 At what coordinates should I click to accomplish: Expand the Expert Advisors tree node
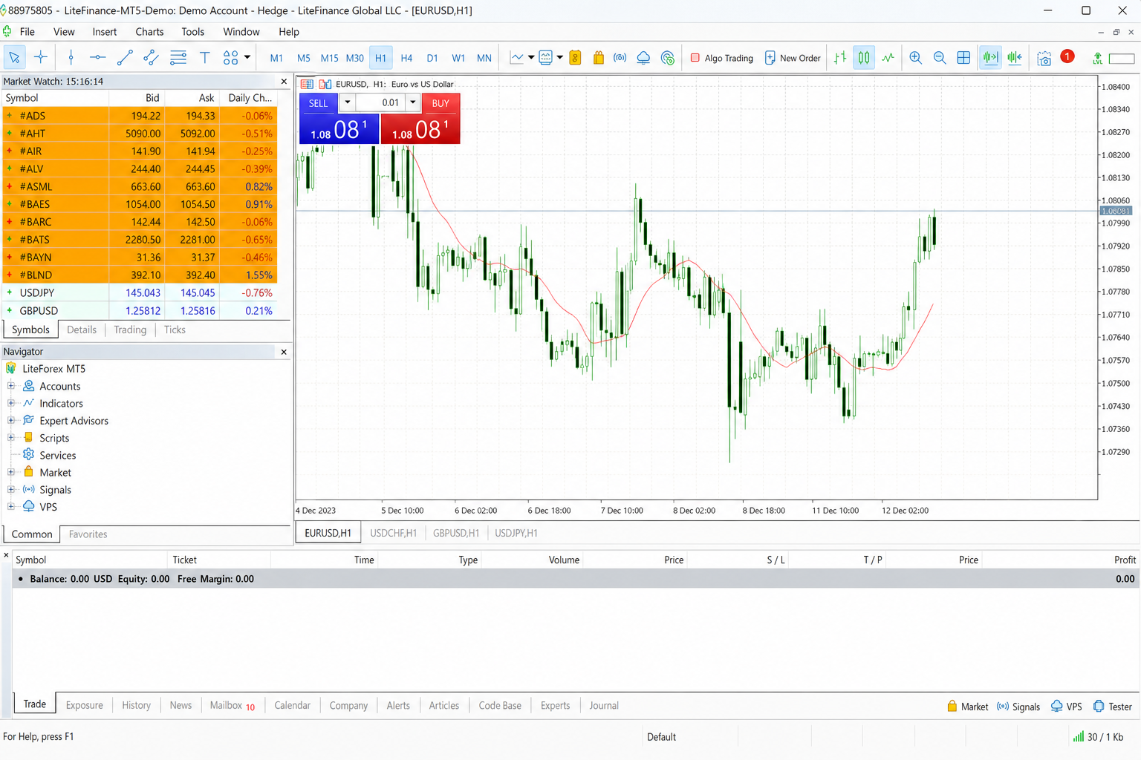[x=11, y=420]
